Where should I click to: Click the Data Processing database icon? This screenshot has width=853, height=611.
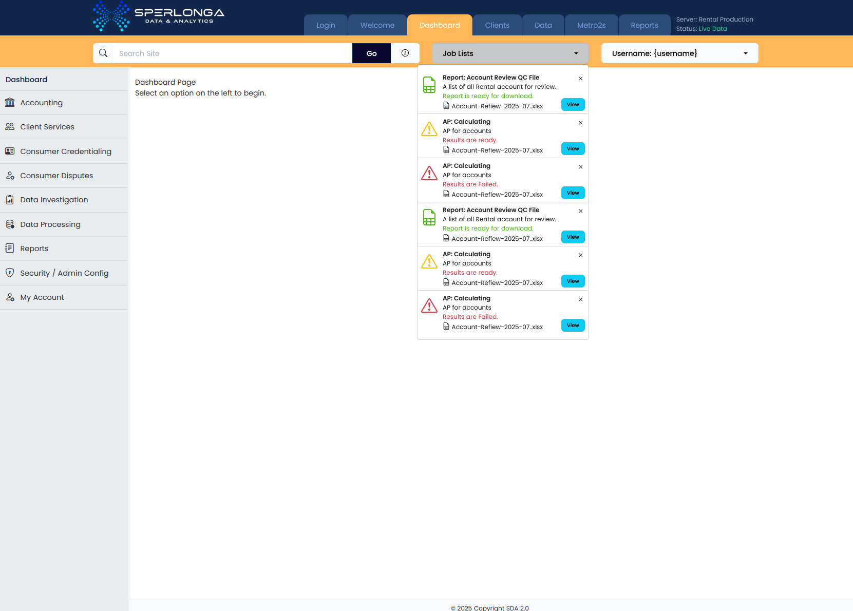(x=10, y=224)
